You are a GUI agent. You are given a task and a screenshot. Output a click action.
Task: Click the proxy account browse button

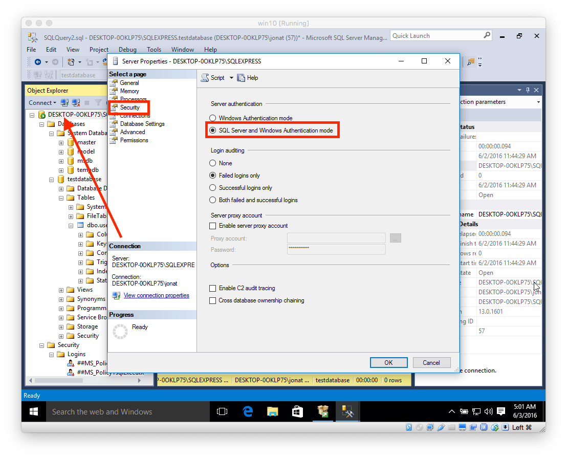(x=395, y=238)
